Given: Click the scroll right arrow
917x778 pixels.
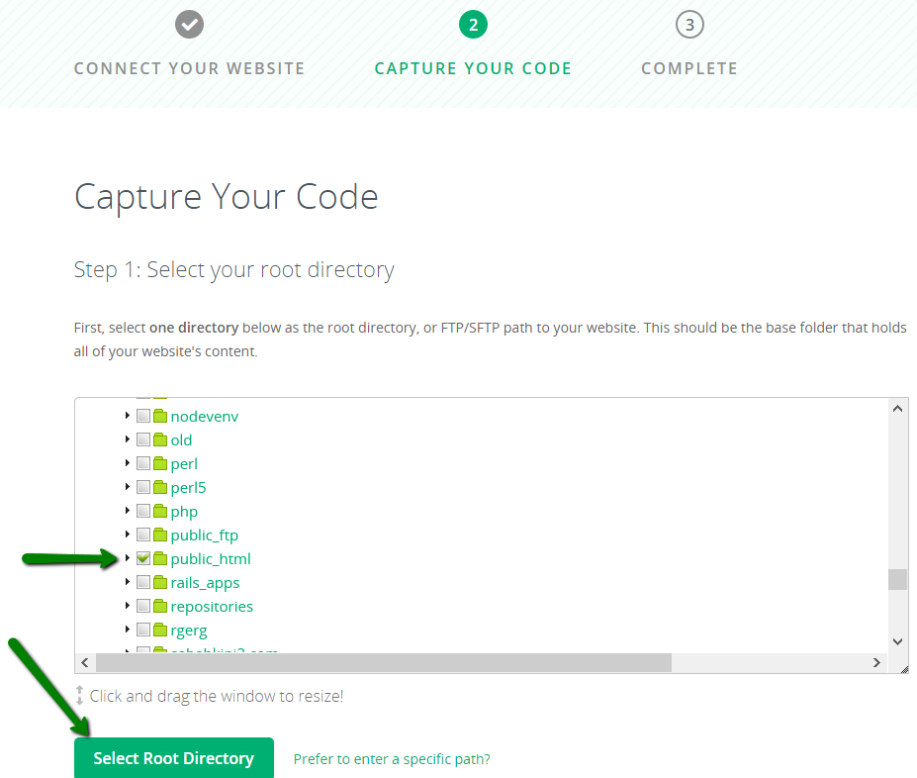Looking at the screenshot, I should click(876, 663).
